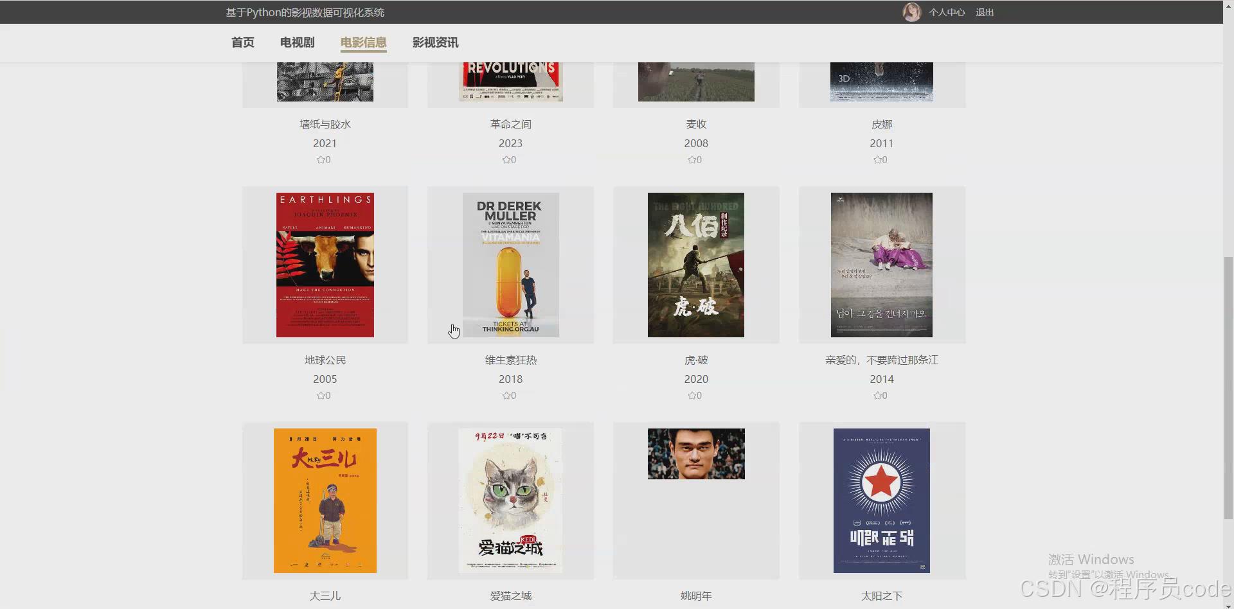Screen dimensions: 1234x609
Task: Click the movie title 太阳之下
Action: 882,596
